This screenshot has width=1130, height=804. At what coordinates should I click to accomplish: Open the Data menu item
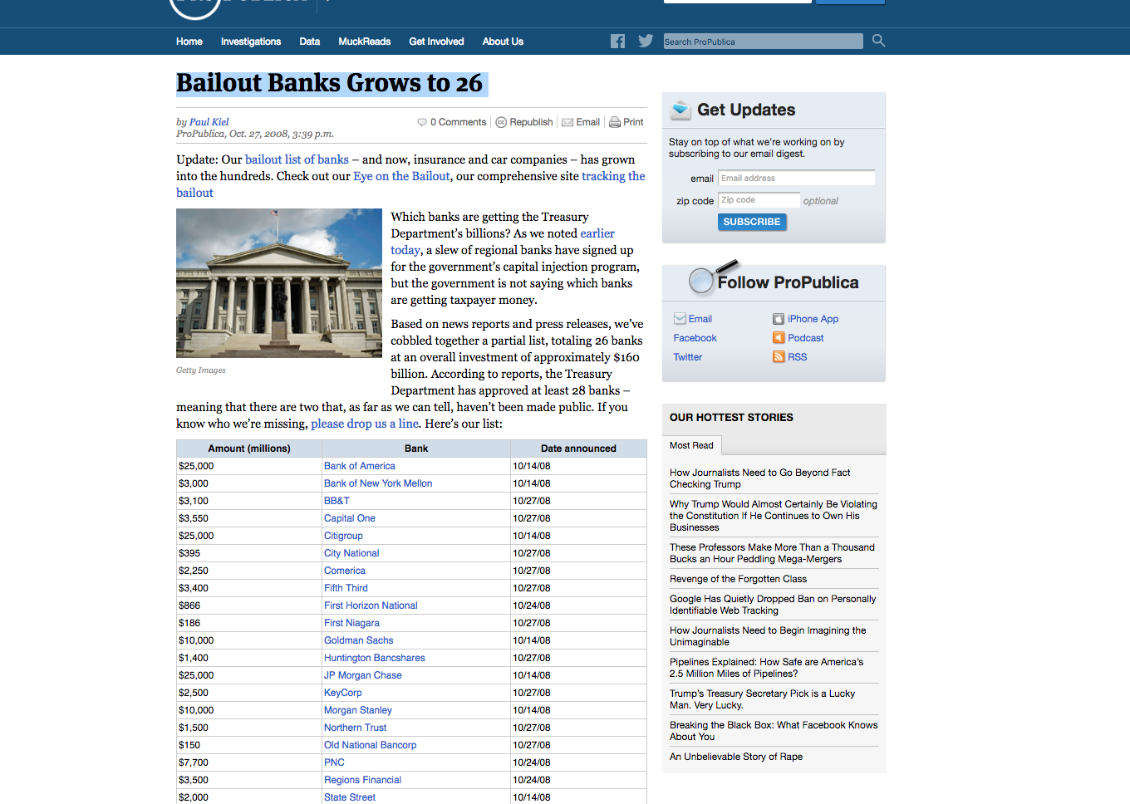310,42
